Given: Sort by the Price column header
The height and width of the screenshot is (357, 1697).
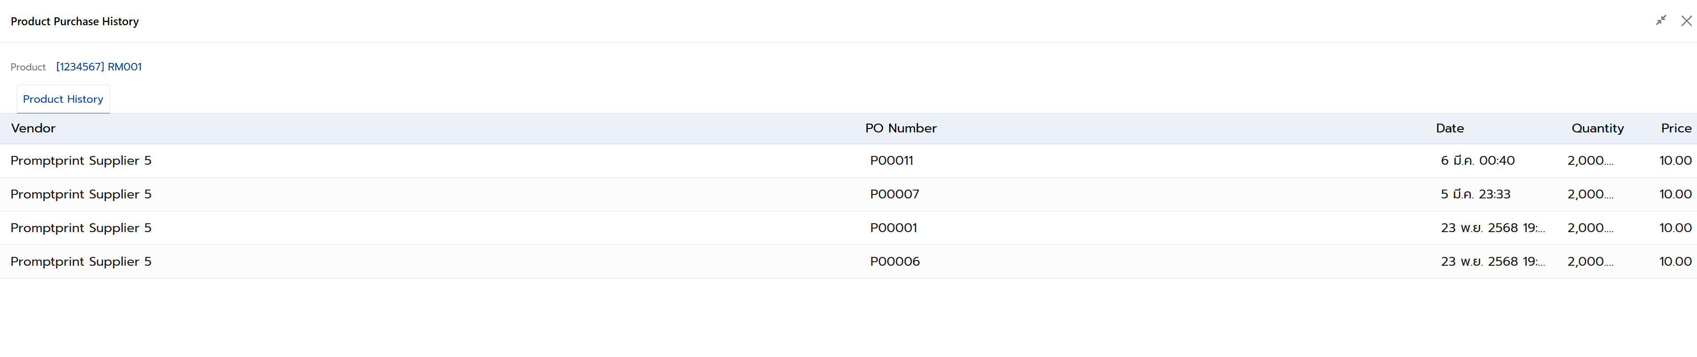Looking at the screenshot, I should click(1676, 128).
